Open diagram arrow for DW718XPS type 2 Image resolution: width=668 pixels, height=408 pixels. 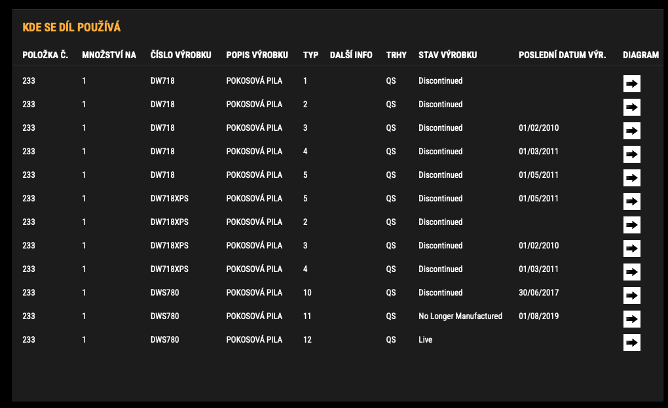pos(632,225)
